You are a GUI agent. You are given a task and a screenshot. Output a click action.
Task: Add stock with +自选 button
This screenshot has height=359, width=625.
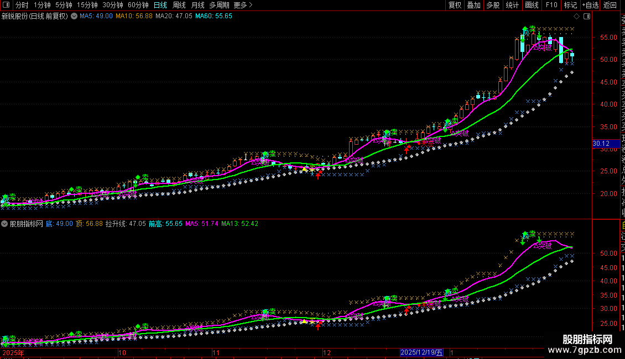tap(590, 5)
